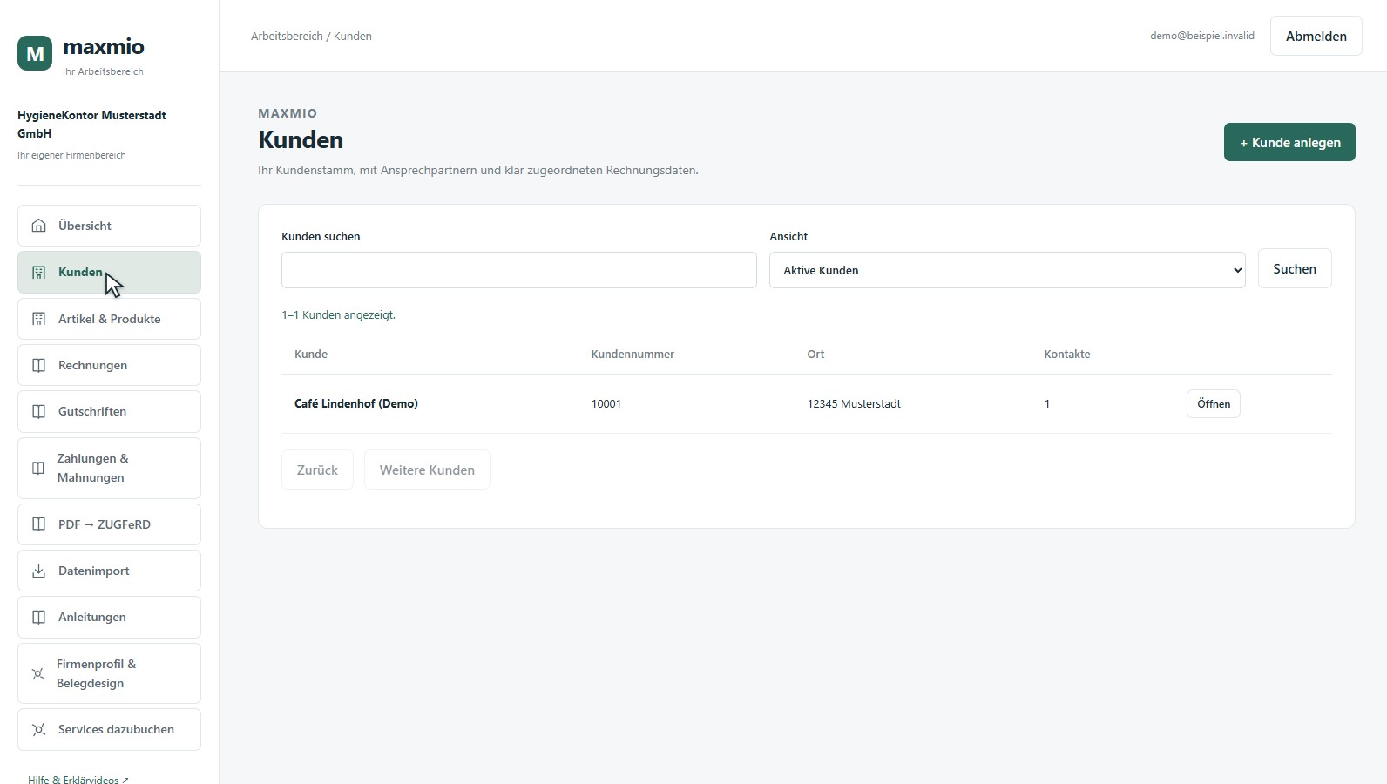Click the house icon beside Übersicht
1387x784 pixels.
38,226
